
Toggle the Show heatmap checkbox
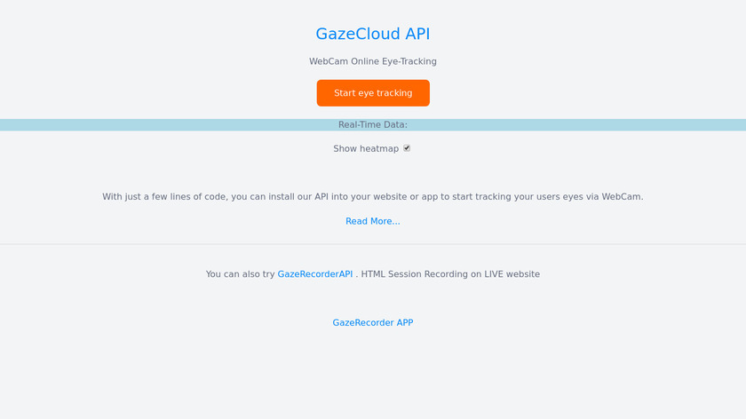point(407,148)
